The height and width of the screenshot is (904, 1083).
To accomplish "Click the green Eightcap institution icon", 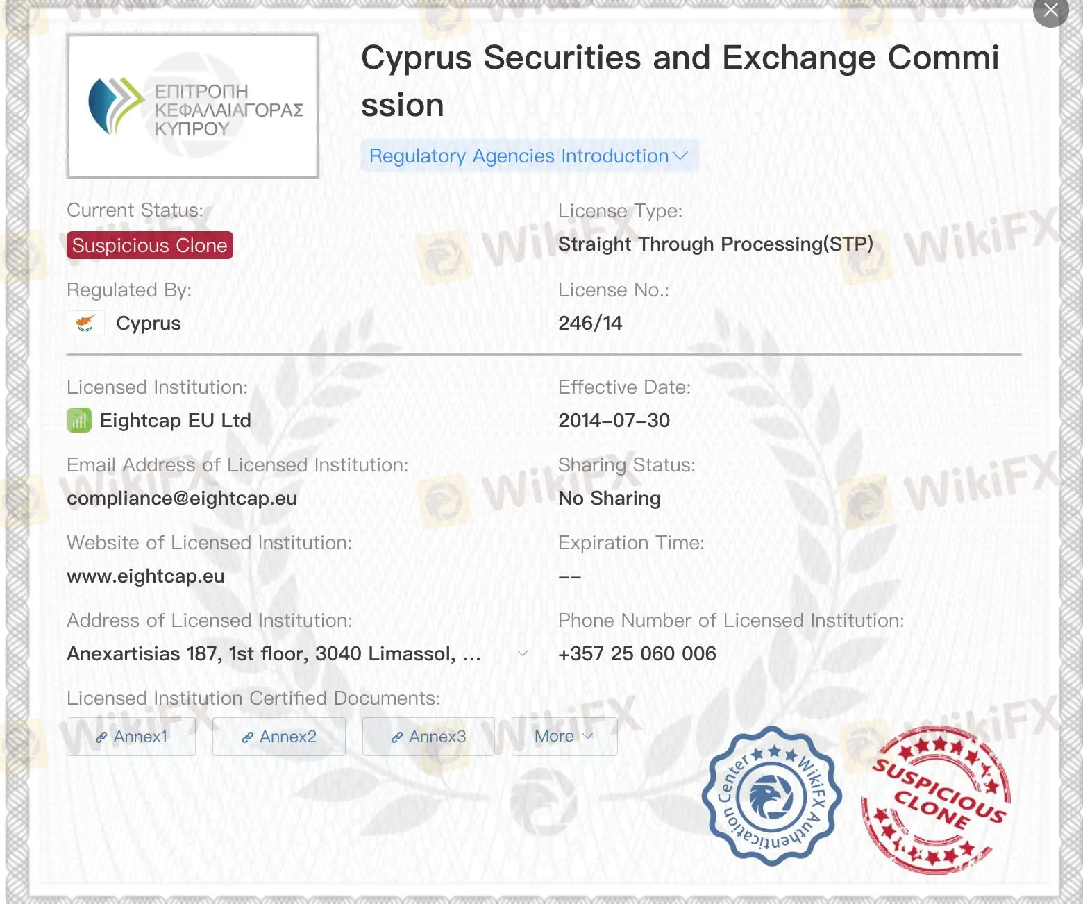I will [x=78, y=420].
